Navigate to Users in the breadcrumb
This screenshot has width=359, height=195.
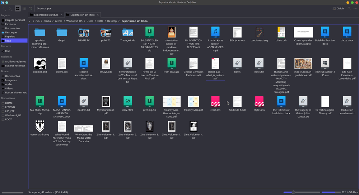pos(90,21)
